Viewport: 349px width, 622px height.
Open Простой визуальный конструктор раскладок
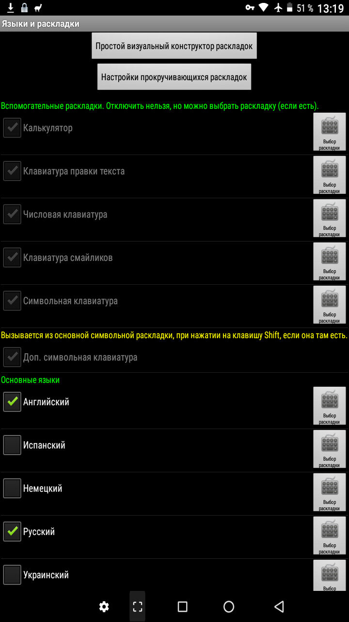[x=174, y=46]
